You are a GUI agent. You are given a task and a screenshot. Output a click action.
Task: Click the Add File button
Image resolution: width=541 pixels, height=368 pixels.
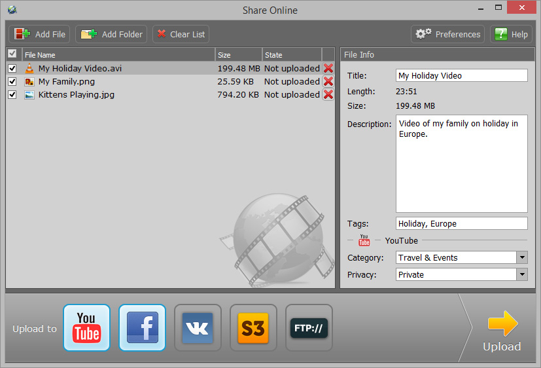point(41,34)
